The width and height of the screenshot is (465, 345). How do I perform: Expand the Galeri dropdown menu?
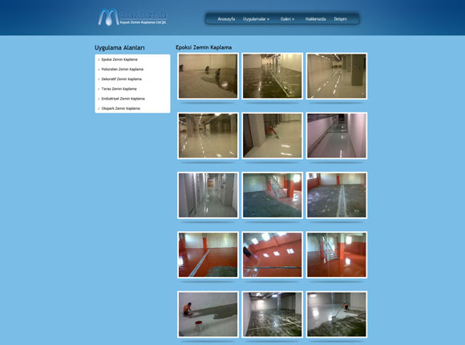click(287, 19)
